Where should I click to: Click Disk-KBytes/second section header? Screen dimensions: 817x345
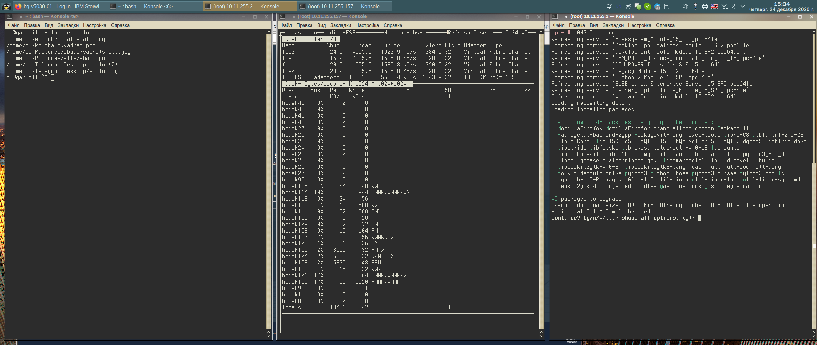(347, 84)
